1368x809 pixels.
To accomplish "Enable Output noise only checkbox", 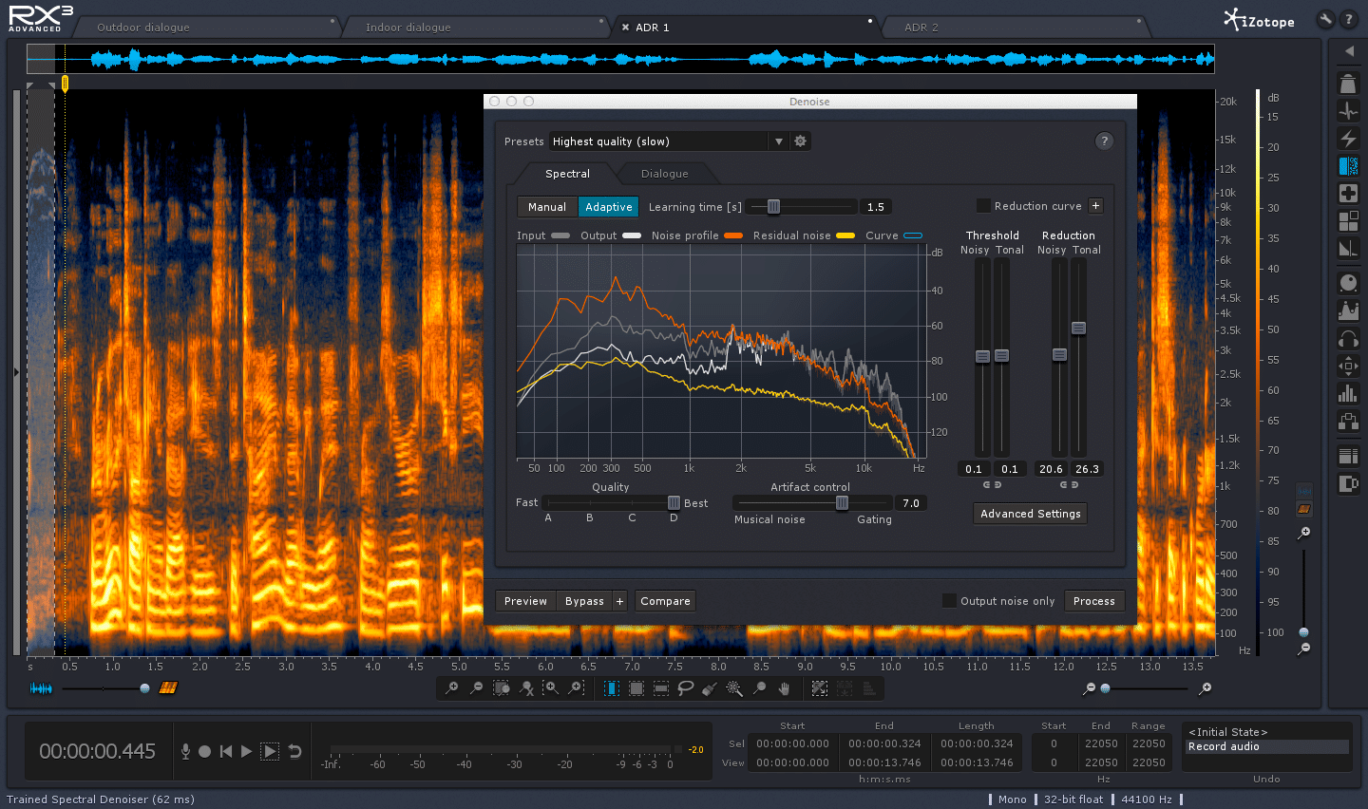I will pos(949,601).
